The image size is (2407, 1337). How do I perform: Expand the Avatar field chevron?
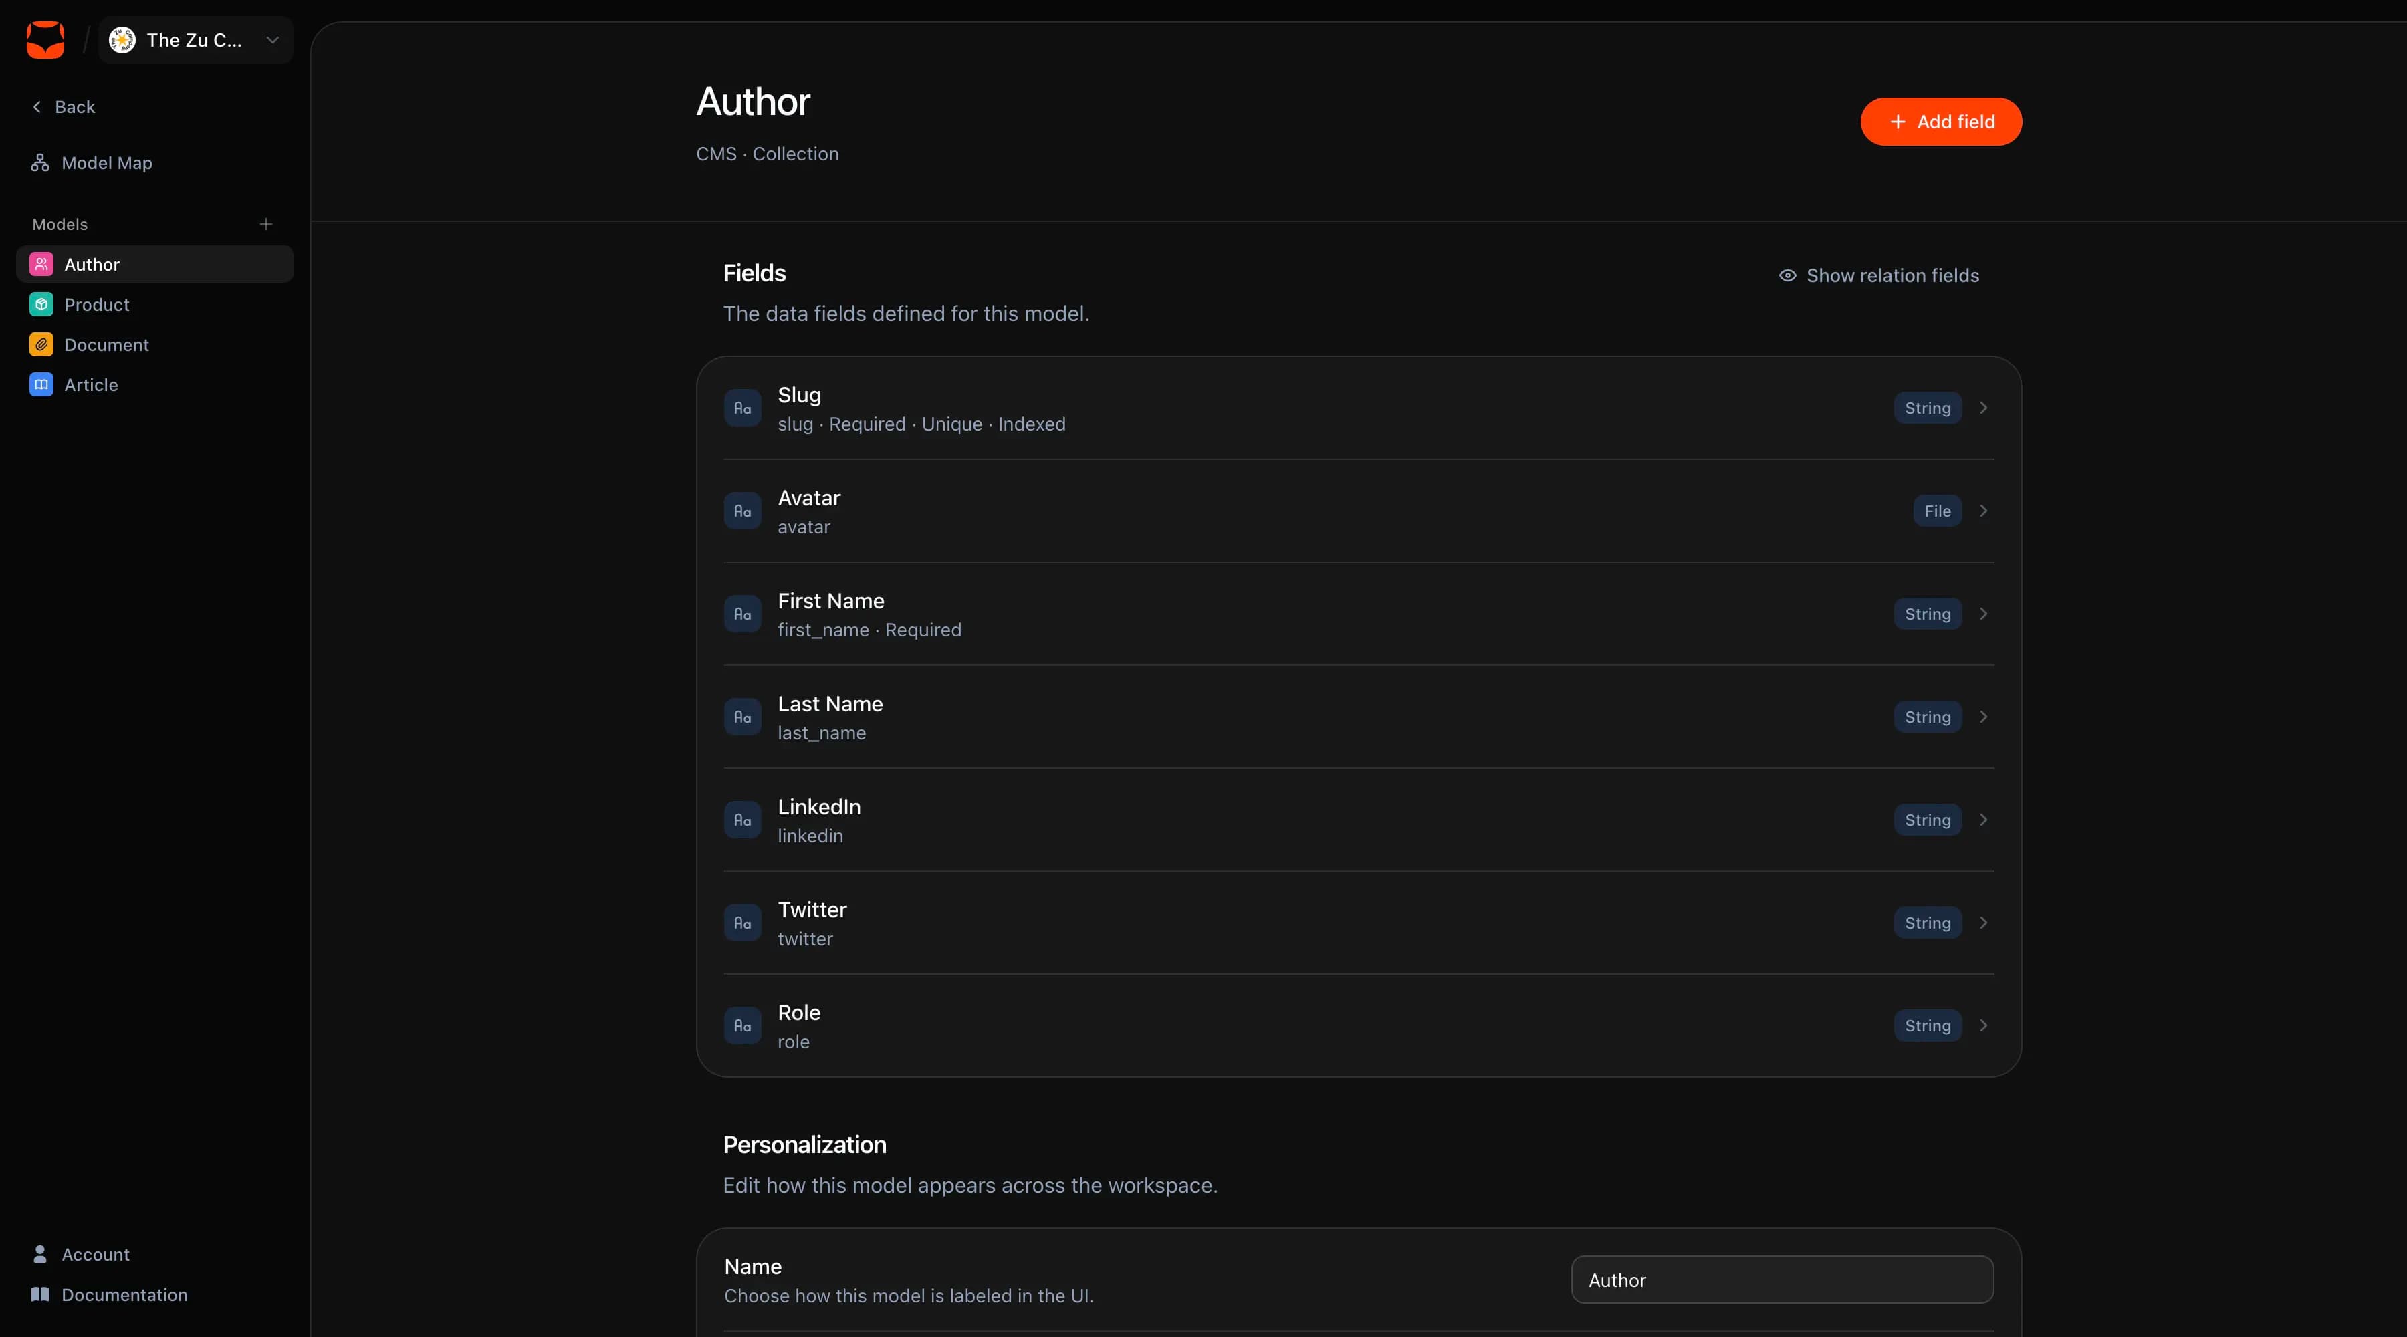point(1983,511)
